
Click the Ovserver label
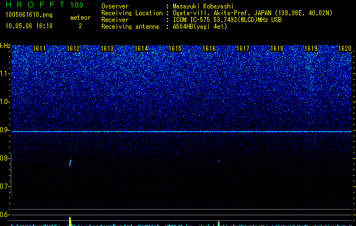[115, 6]
